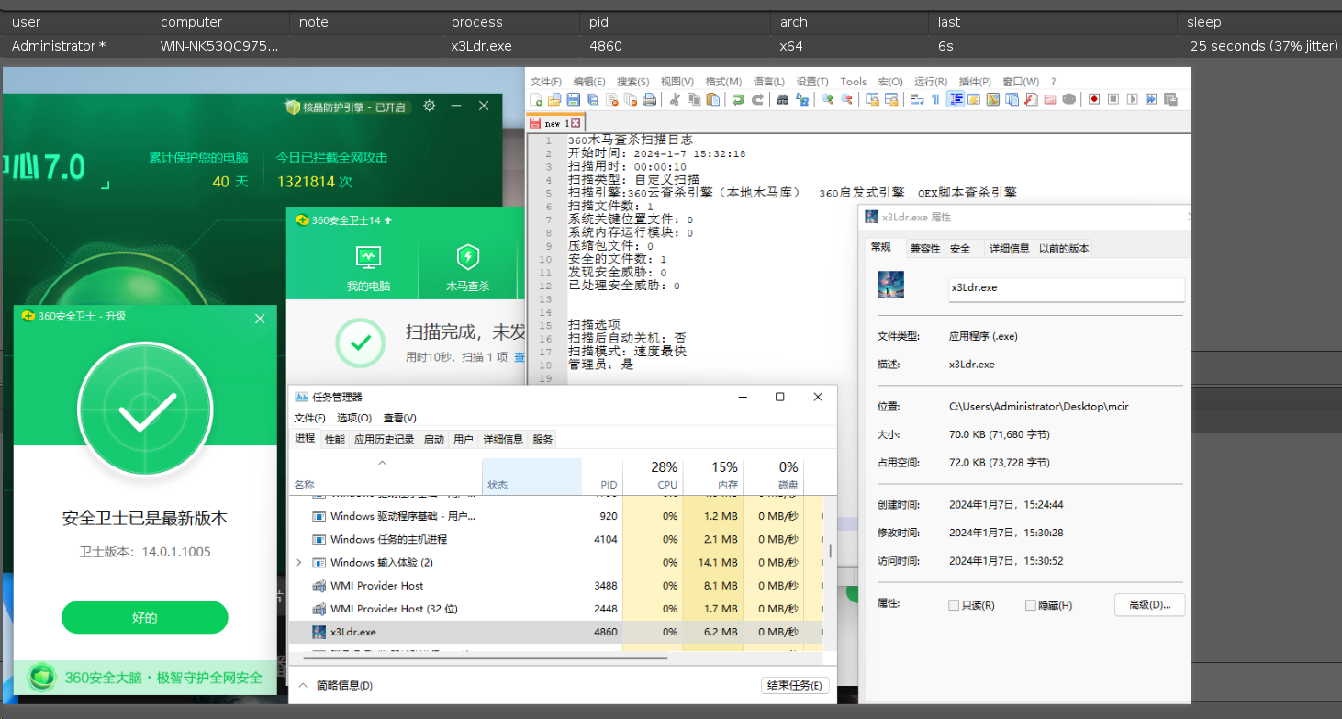
Task: Open the 插件(P) menu in Notepad++
Action: click(x=975, y=82)
